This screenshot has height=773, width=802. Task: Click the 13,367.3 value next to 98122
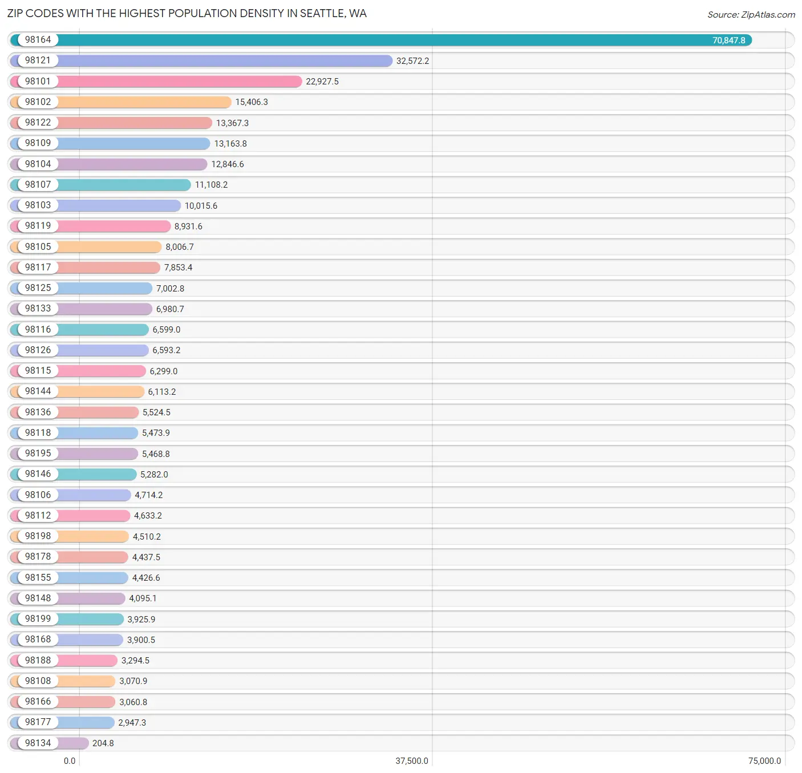232,123
